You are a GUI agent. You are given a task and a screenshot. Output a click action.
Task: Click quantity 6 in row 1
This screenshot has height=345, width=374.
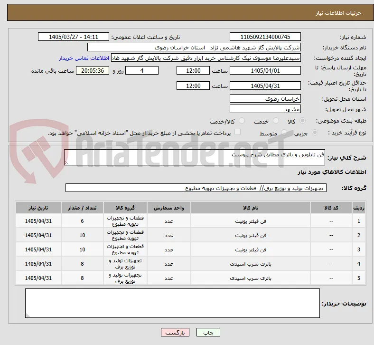pyautogui.click(x=82, y=221)
